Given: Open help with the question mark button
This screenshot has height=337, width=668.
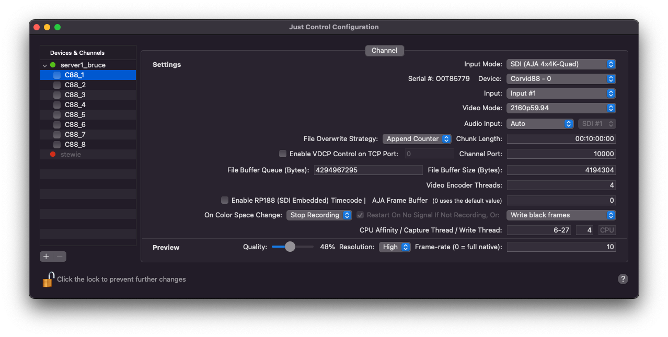Looking at the screenshot, I should coord(623,279).
